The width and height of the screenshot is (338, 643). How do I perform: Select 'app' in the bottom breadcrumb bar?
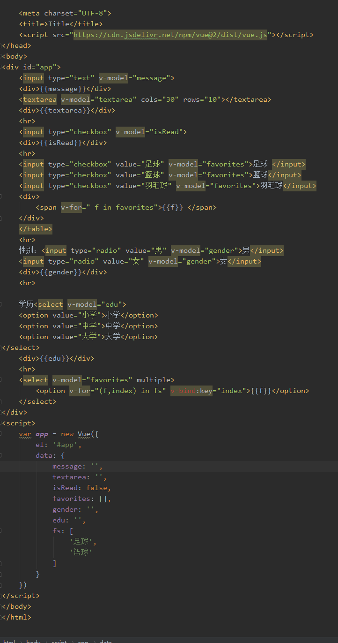pyautogui.click(x=83, y=641)
